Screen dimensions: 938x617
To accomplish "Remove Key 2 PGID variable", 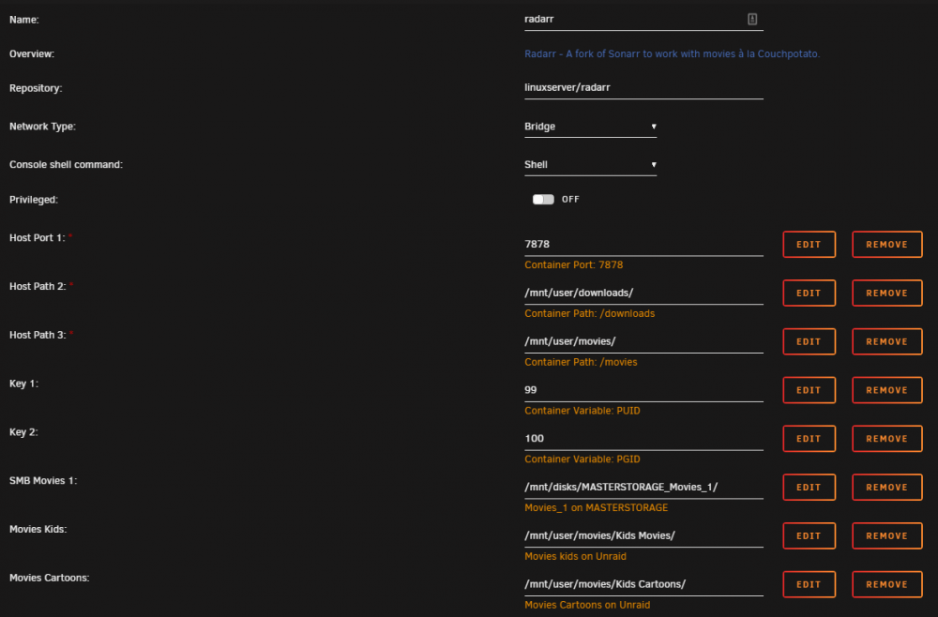I will [x=887, y=439].
